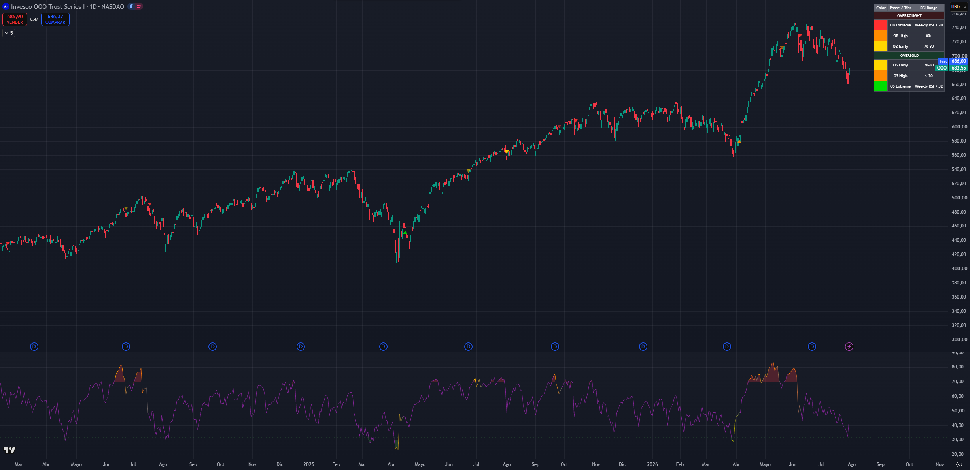The height and width of the screenshot is (470, 970).
Task: Click the 'RSI Range' column header
Action: tap(928, 8)
